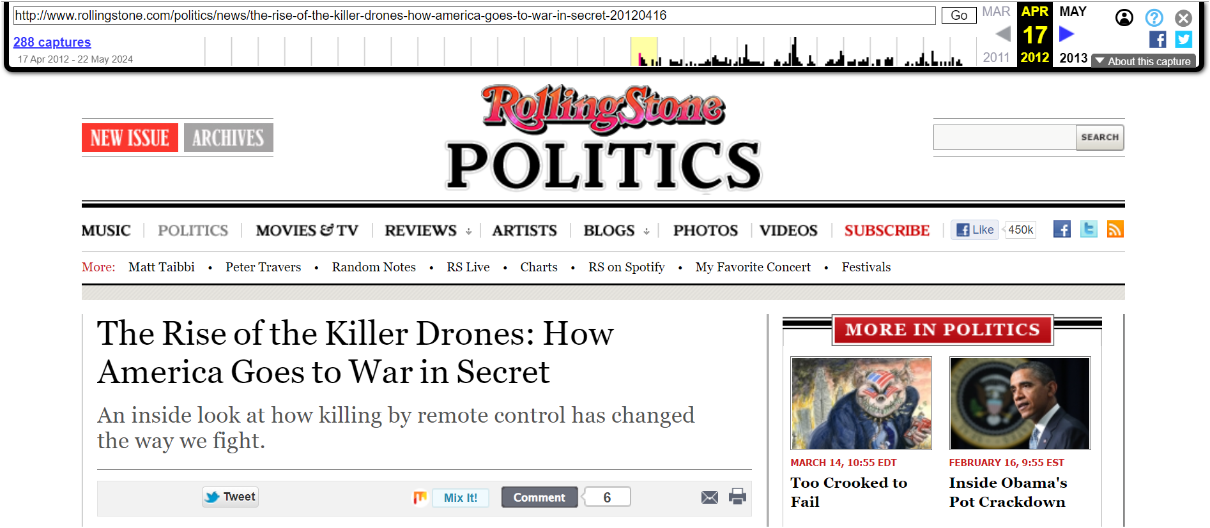Open Rolling Stone's RSS feed icon
This screenshot has width=1210, height=528.
pyautogui.click(x=1115, y=229)
